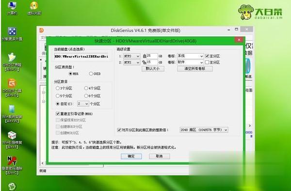Click the default size button

click(x=153, y=69)
